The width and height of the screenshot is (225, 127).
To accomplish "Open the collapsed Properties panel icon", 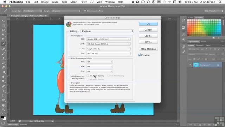I will (184, 27).
